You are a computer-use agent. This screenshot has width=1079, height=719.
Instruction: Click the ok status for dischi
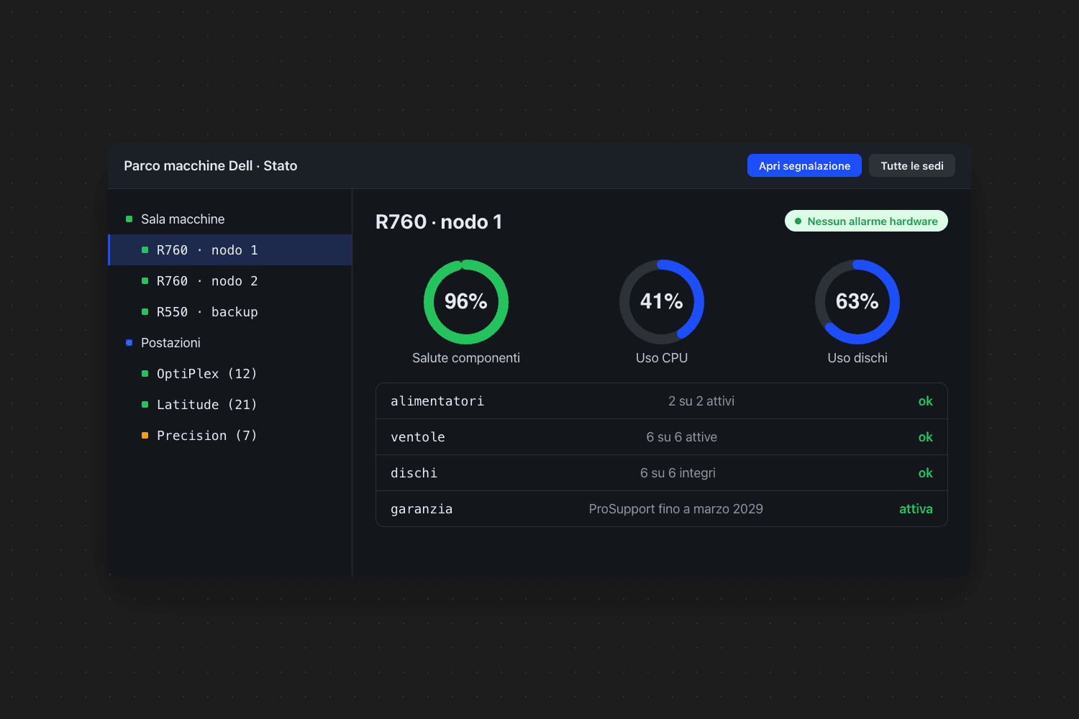pyautogui.click(x=926, y=473)
